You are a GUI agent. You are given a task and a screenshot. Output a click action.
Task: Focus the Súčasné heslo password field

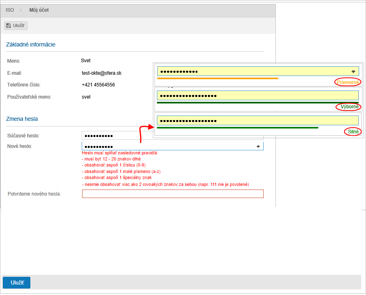(x=117, y=135)
